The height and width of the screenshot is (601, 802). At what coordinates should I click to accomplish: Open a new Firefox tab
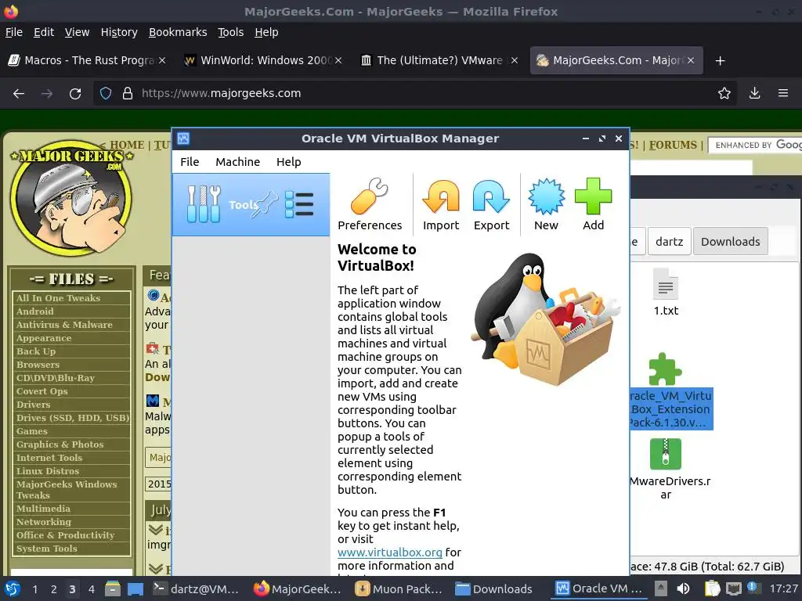[721, 61]
